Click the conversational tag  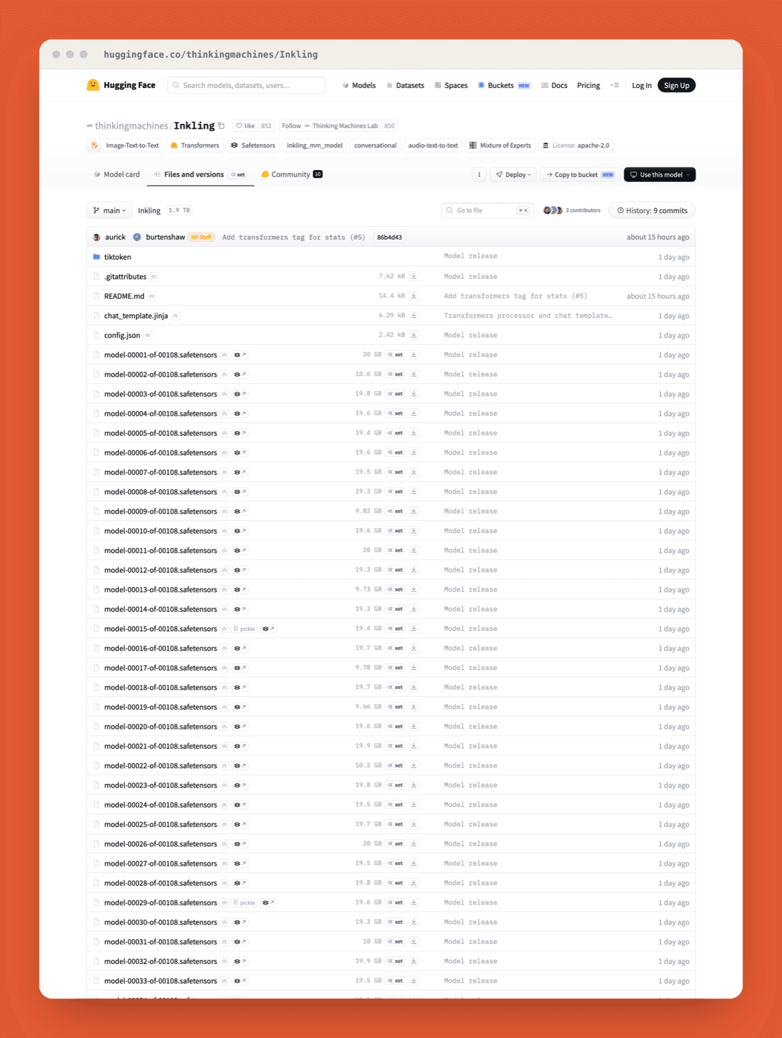click(x=375, y=145)
